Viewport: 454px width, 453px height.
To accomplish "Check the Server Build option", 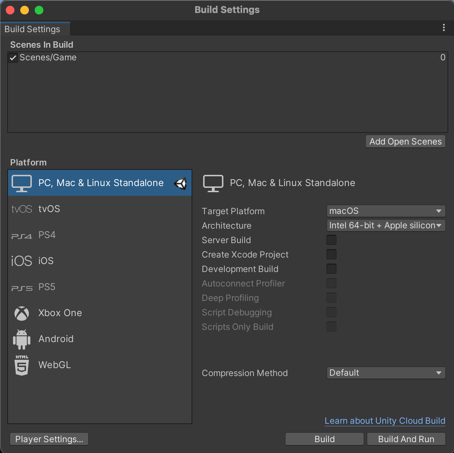I will click(x=331, y=240).
